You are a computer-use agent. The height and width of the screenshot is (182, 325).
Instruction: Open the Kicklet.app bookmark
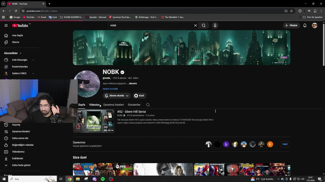pos(146,17)
